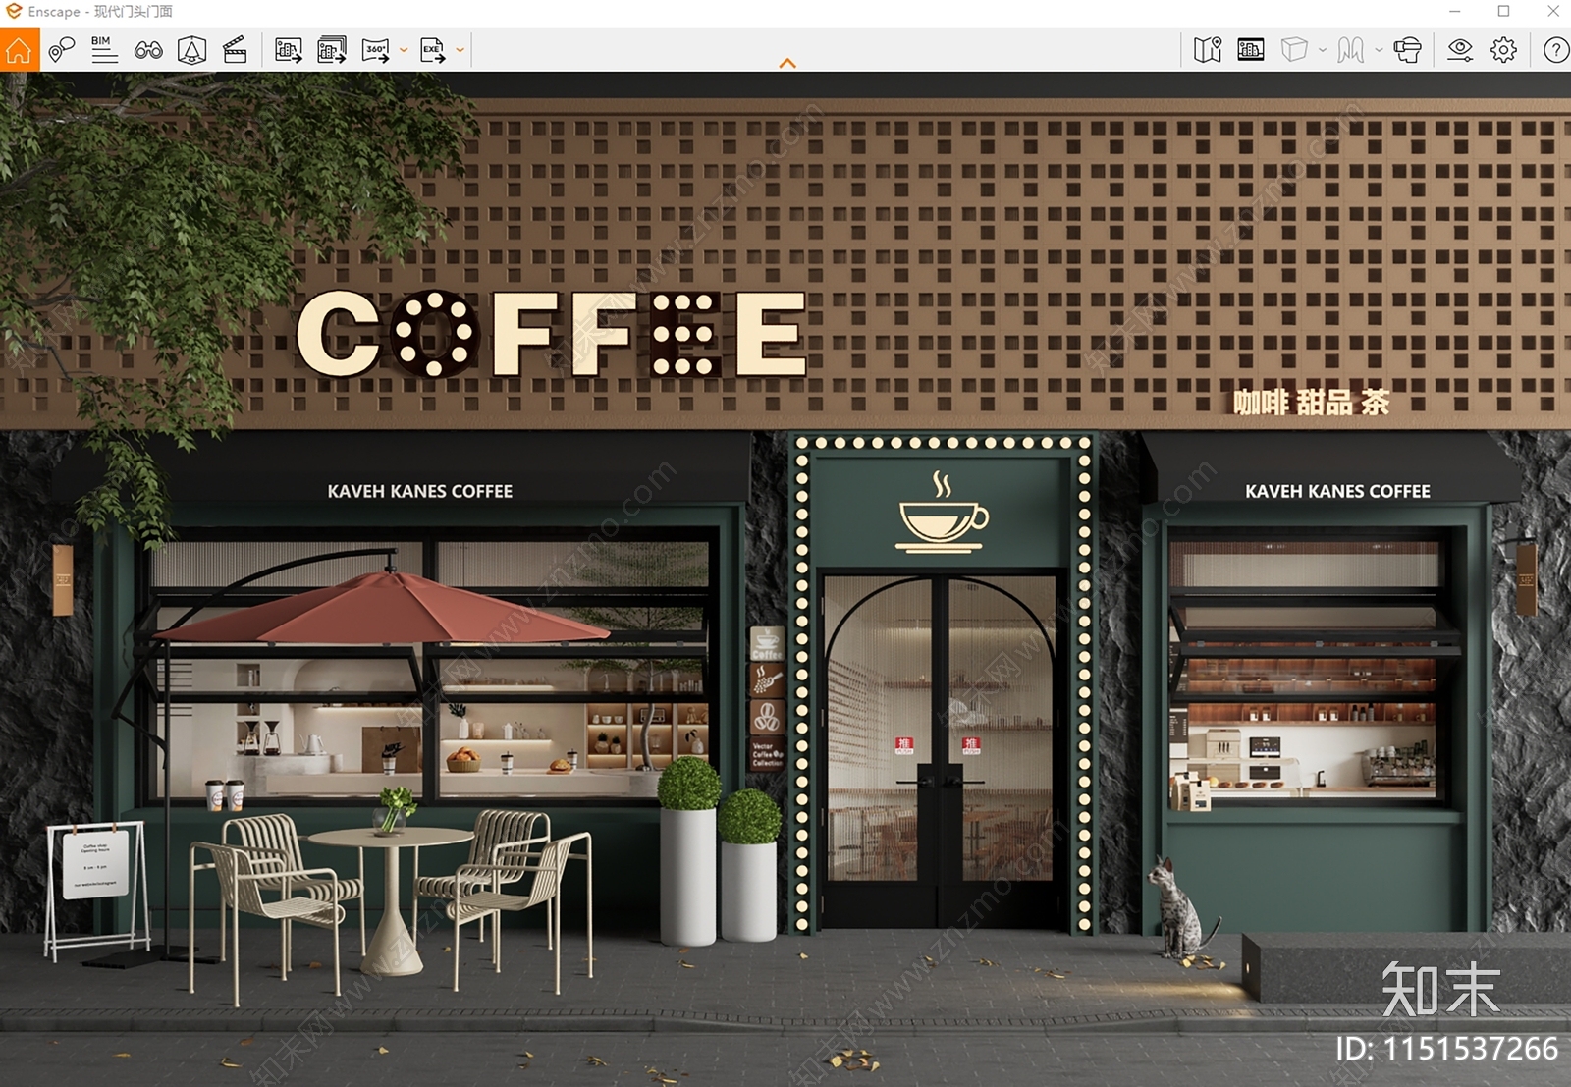Screen dimensions: 1571x1087
Task: Toggle BIM info mode
Action: point(104,50)
